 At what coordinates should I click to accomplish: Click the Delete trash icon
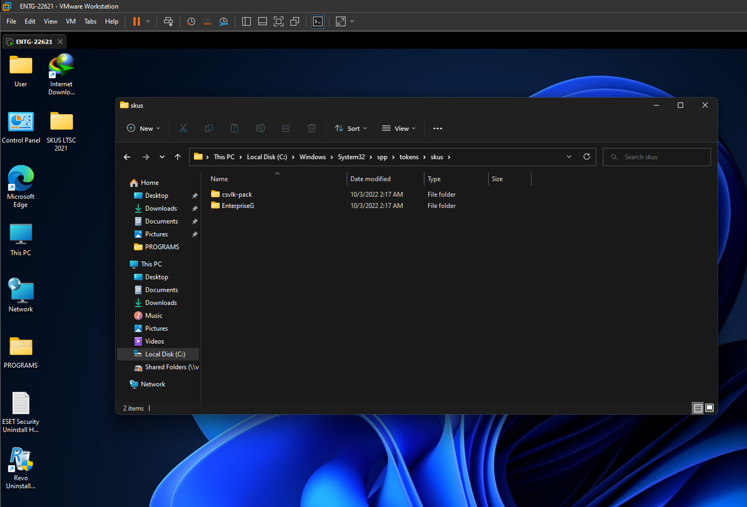(312, 128)
